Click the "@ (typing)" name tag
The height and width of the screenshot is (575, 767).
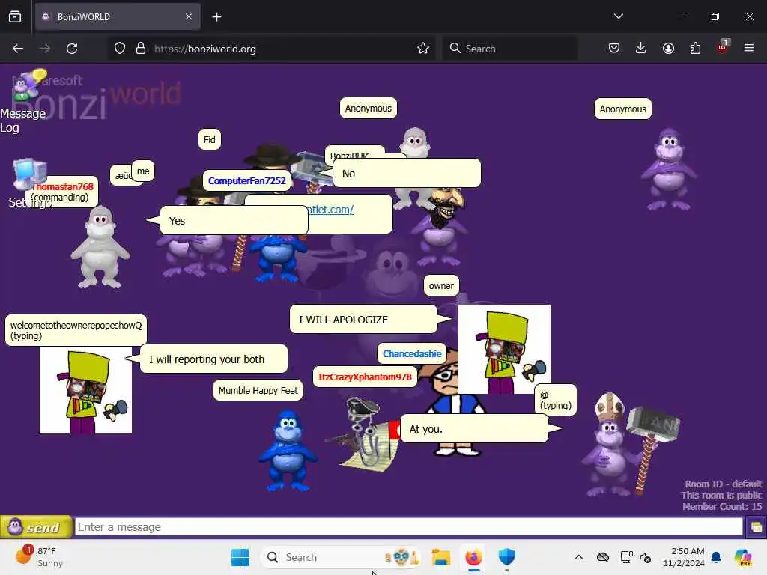(x=555, y=400)
